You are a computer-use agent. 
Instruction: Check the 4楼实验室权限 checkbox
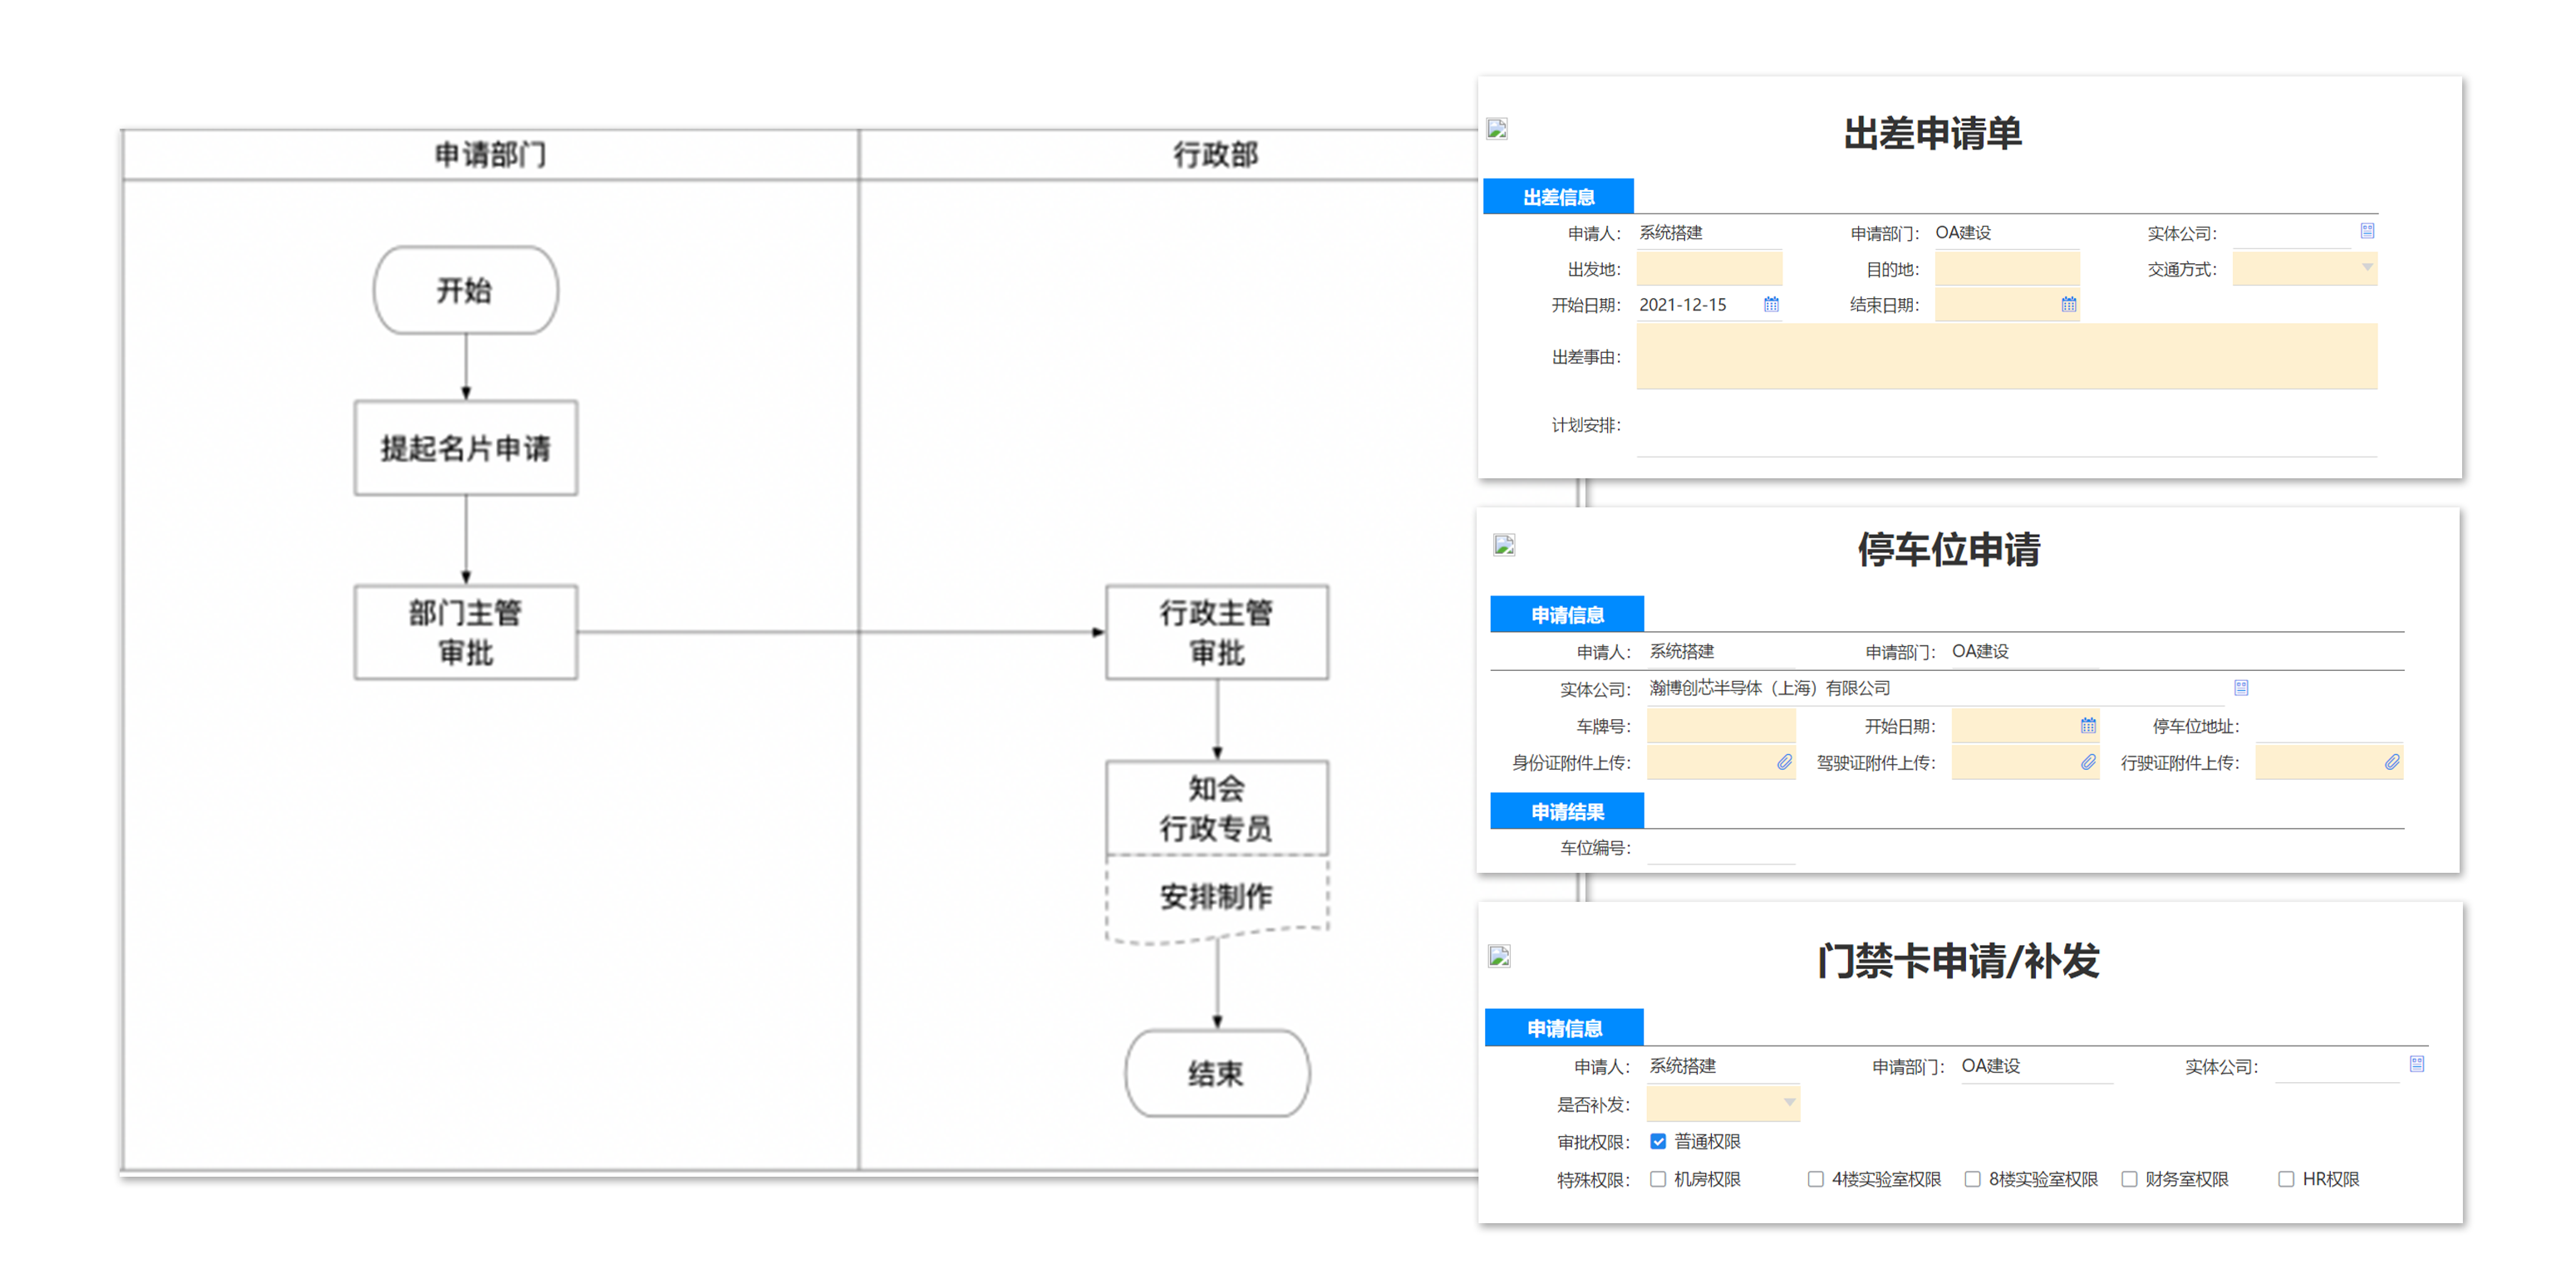pos(1815,1179)
